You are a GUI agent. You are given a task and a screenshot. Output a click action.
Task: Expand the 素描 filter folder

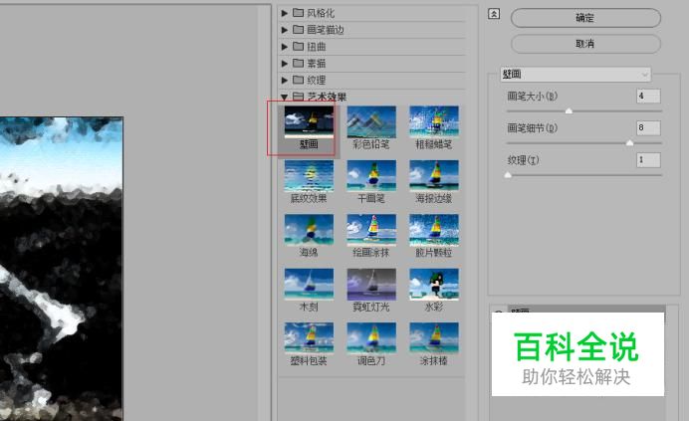click(x=285, y=64)
